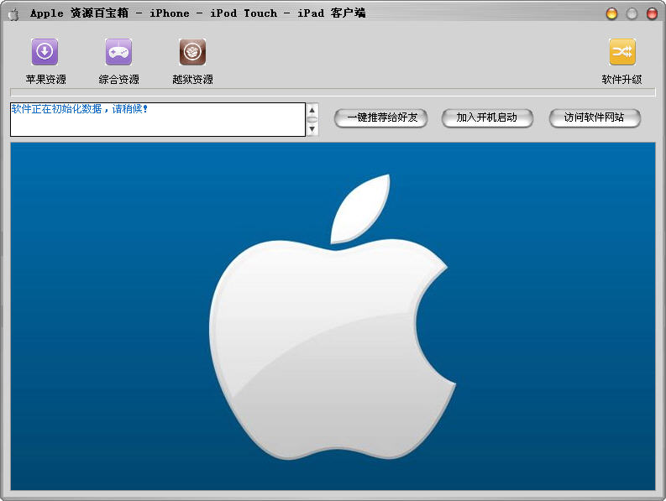Click the large Apple logo image
666x501 pixels.
[333, 316]
